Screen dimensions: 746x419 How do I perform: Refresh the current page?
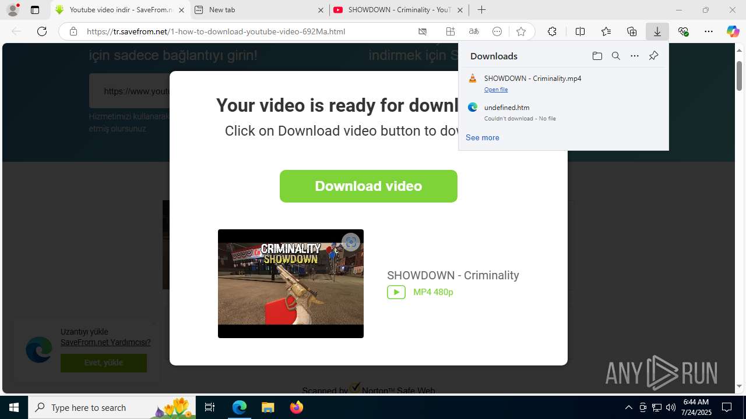[x=42, y=31]
